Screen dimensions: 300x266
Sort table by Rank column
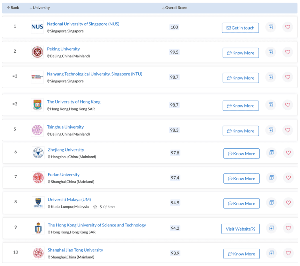[x=13, y=8]
